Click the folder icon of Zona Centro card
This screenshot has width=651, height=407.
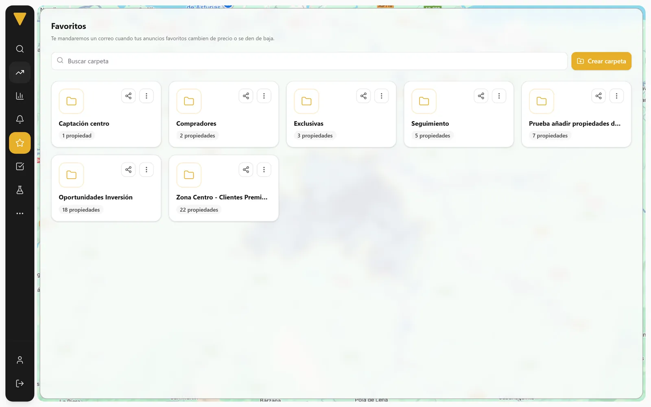(189, 175)
